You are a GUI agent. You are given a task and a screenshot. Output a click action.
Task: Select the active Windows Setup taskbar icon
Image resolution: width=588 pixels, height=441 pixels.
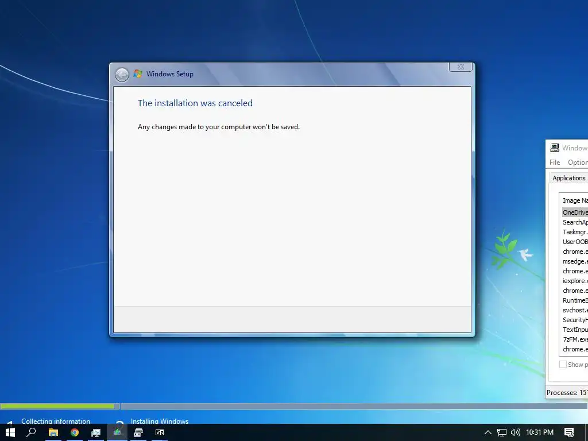point(117,432)
